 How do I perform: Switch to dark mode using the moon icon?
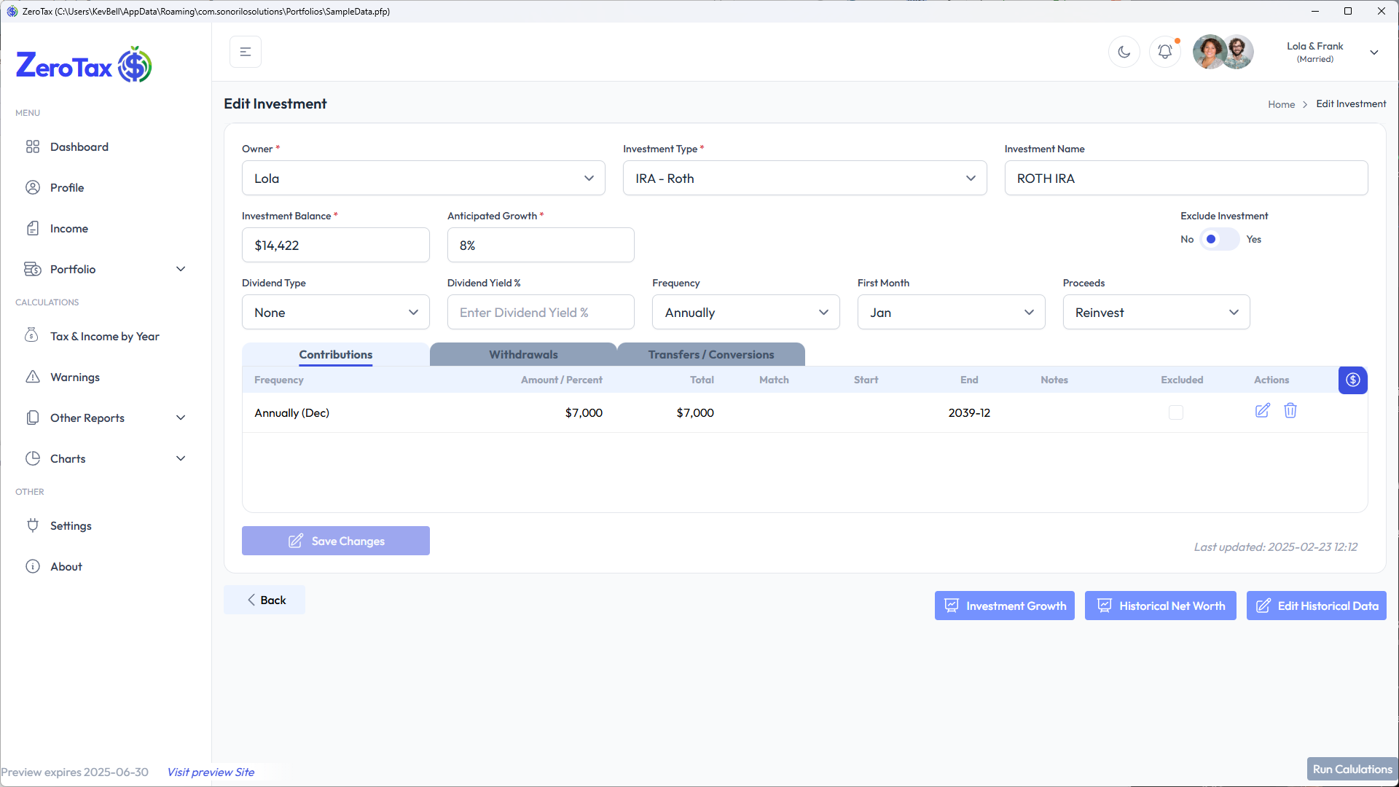1124,51
